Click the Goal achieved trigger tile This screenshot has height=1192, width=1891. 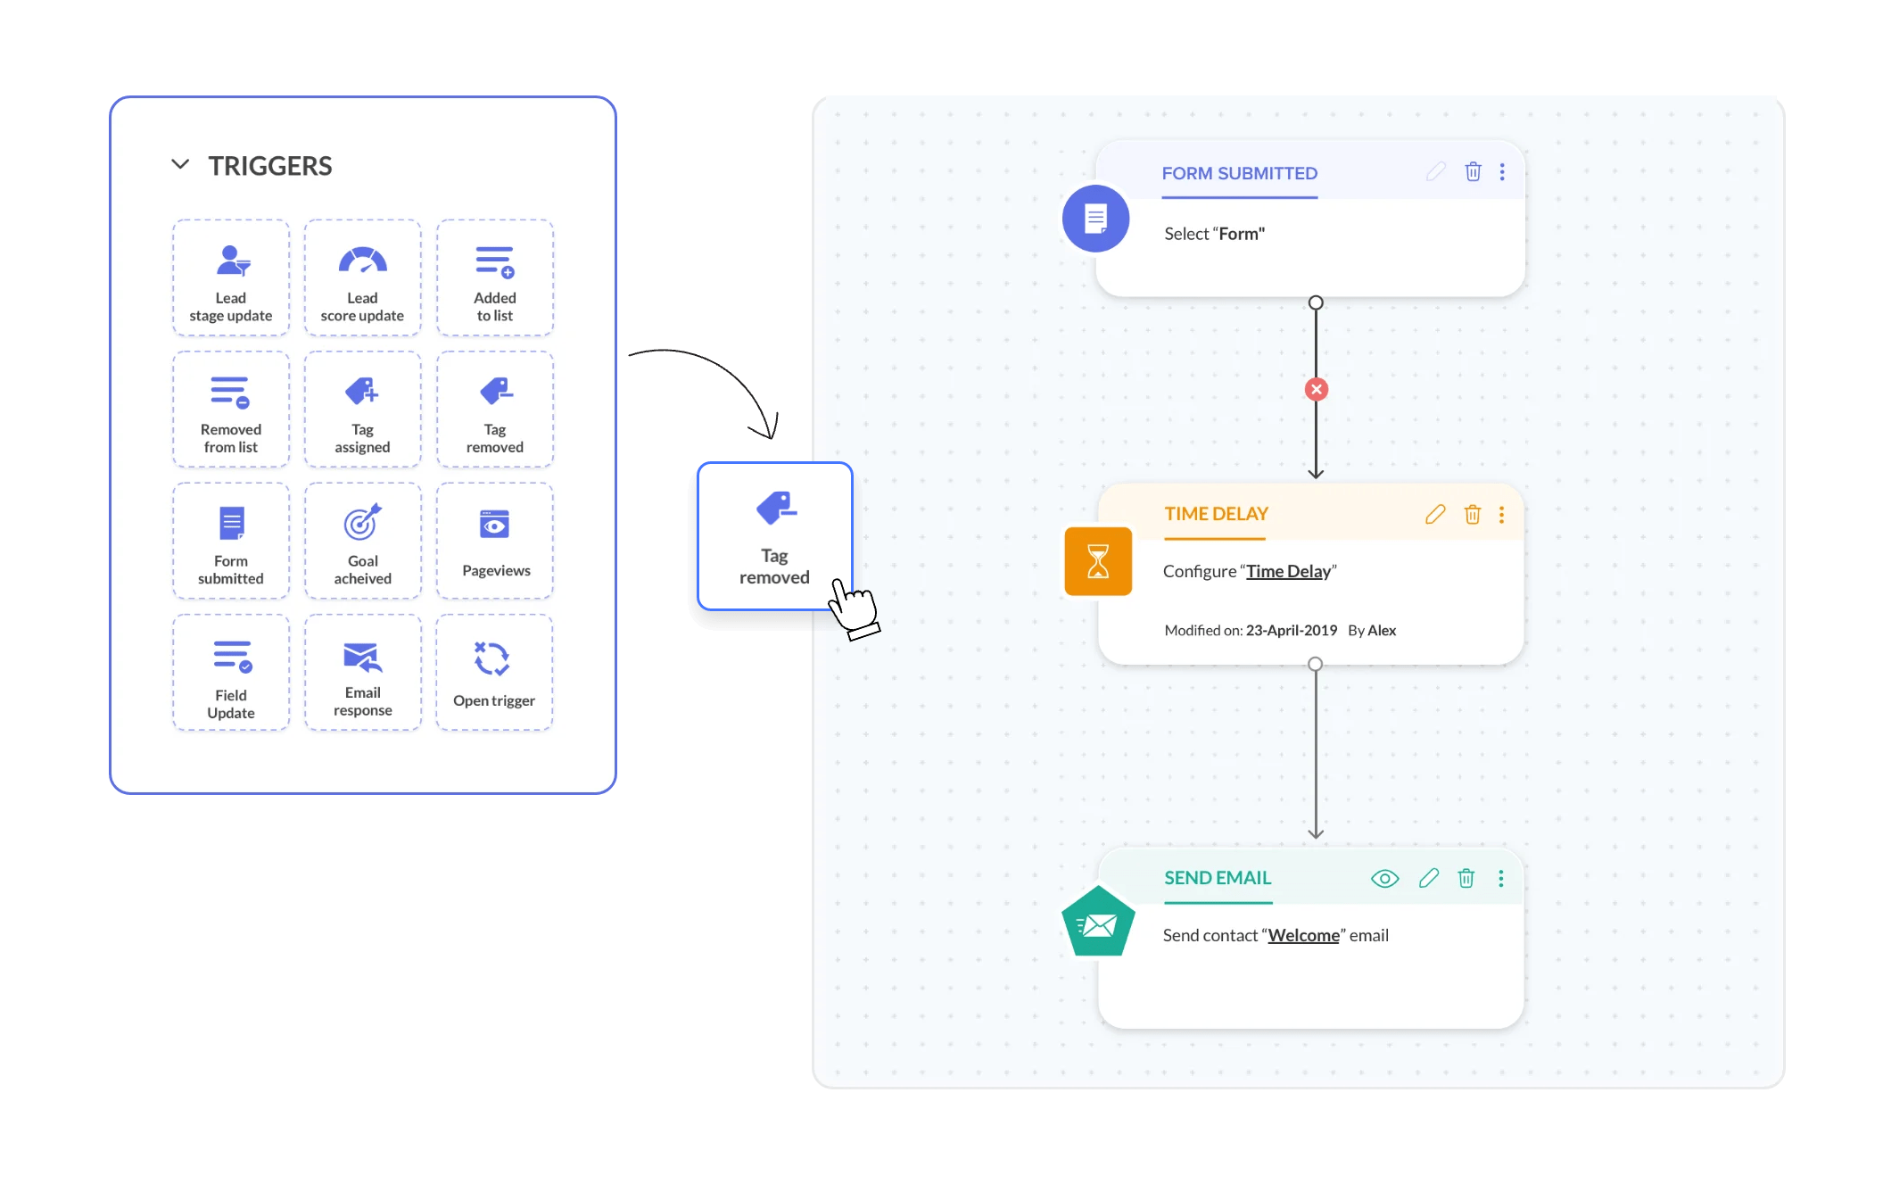click(x=362, y=542)
